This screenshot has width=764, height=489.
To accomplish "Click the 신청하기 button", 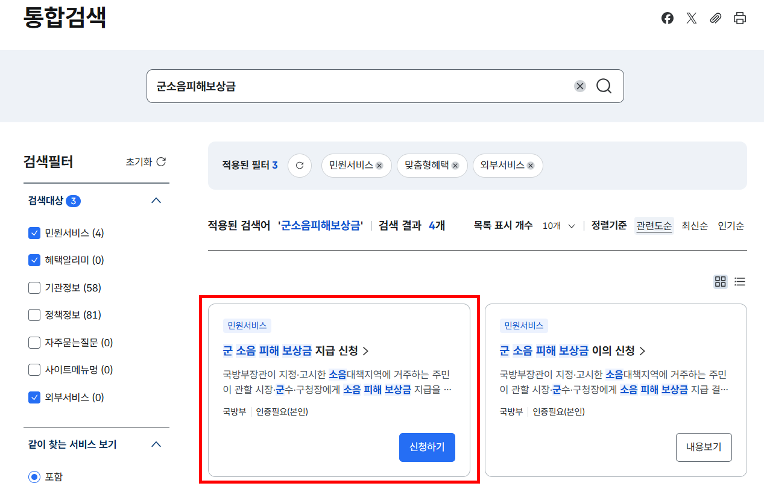I will point(427,447).
